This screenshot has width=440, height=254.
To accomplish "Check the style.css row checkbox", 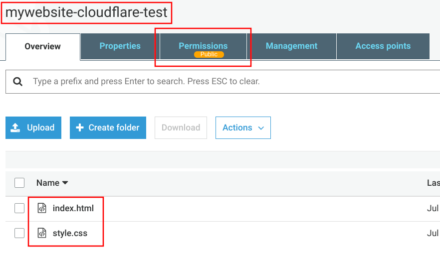I will coord(19,233).
